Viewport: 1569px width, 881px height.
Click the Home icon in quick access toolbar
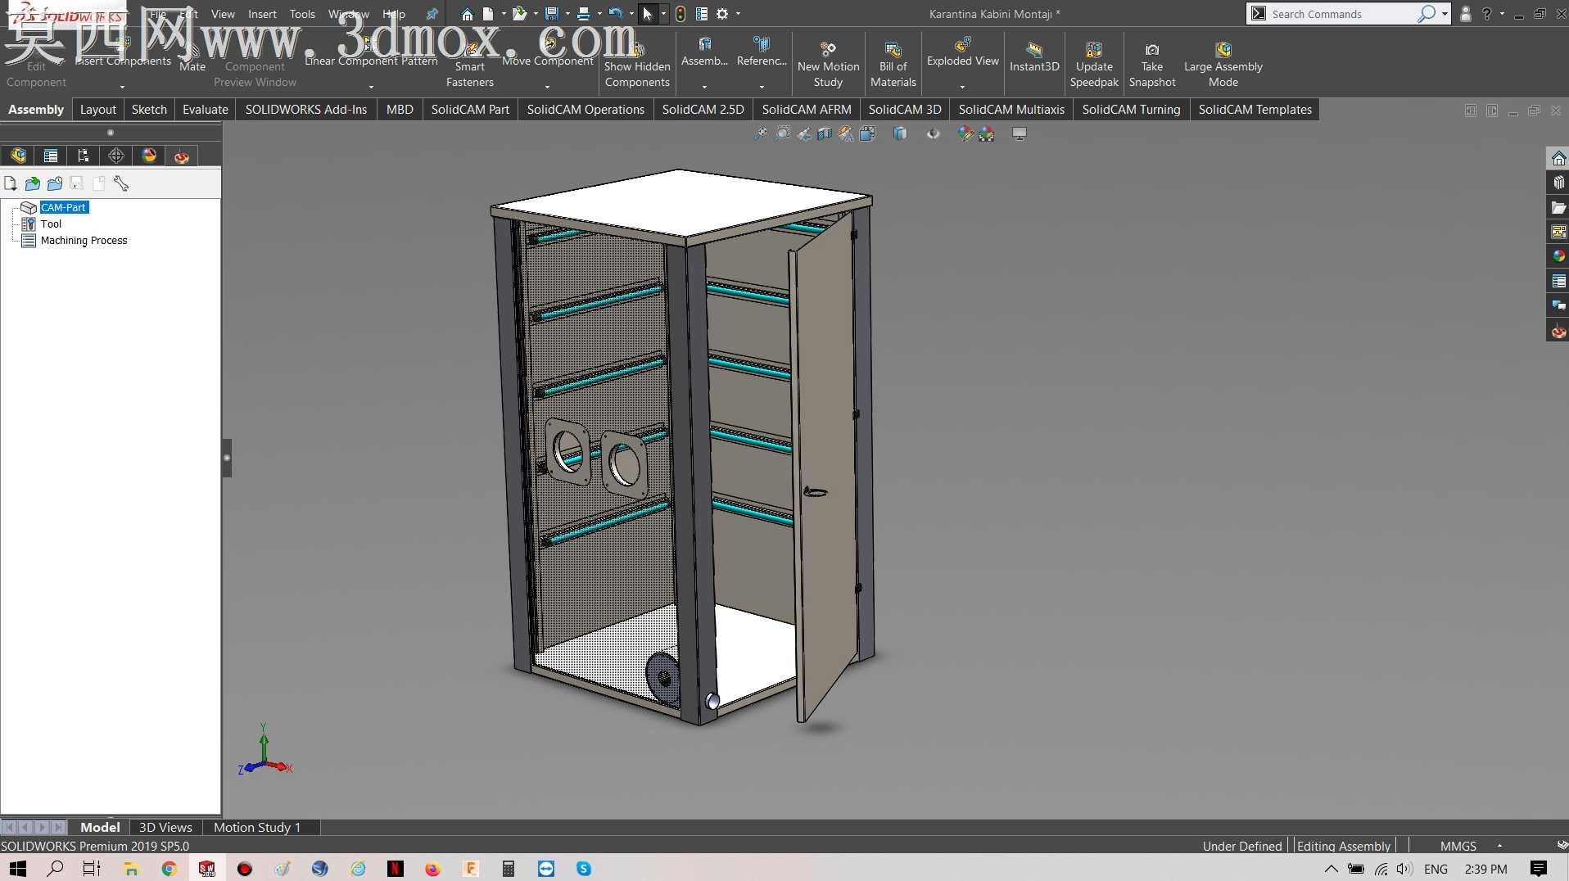(467, 14)
